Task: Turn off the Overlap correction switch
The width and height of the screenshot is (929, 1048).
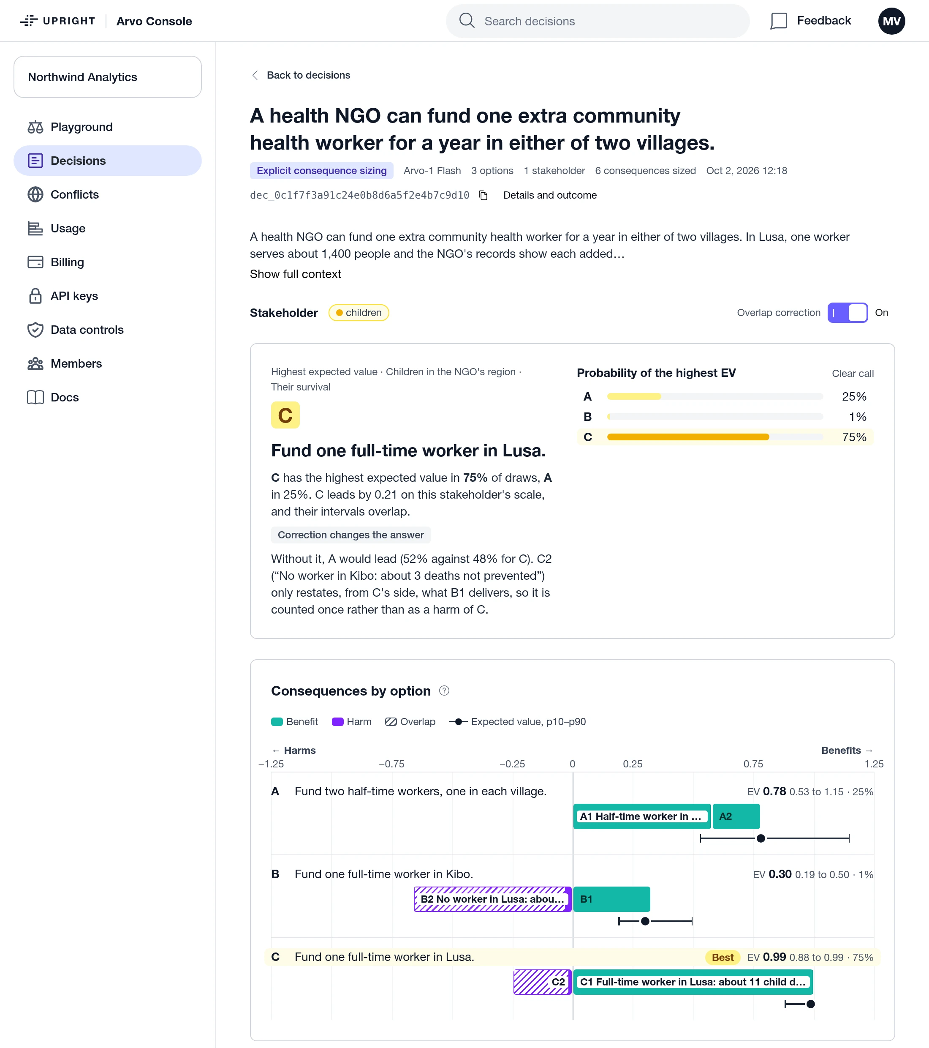Action: [848, 313]
